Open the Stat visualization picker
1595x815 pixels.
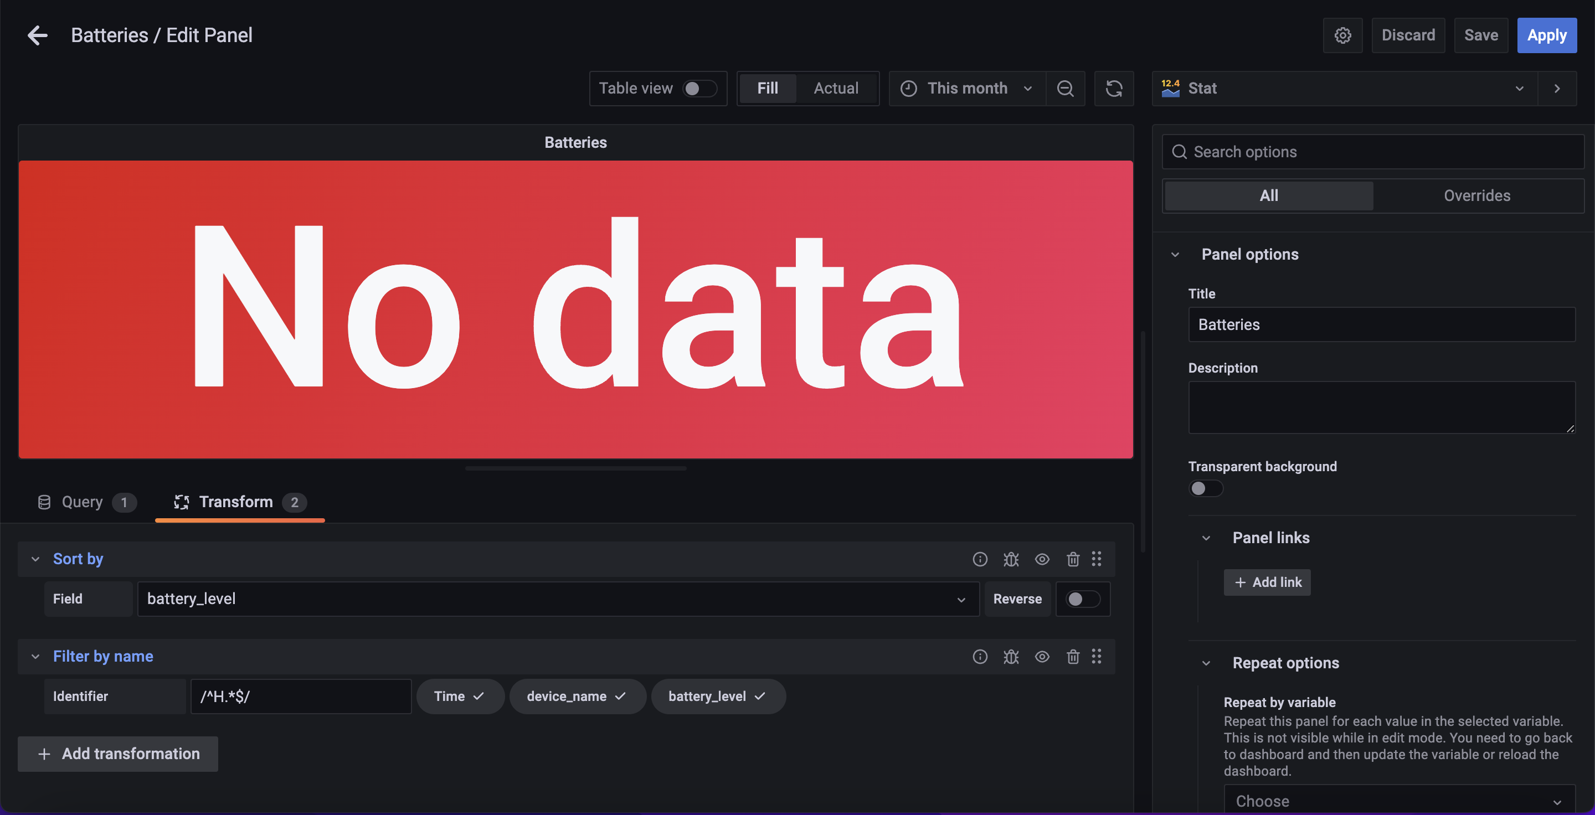[x=1344, y=89]
